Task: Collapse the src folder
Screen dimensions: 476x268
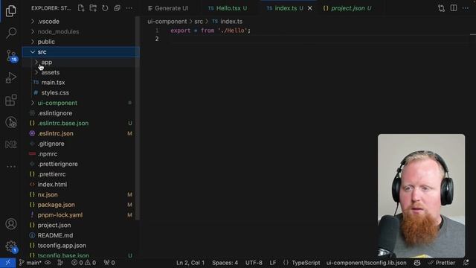Action: 81,52
